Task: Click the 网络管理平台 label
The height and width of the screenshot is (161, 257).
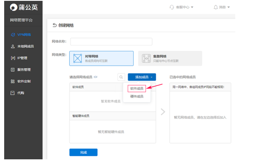Action: point(21,20)
